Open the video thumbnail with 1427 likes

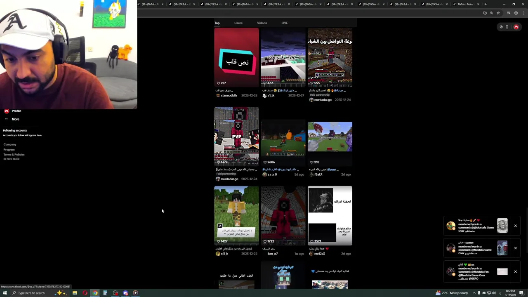tap(236, 216)
